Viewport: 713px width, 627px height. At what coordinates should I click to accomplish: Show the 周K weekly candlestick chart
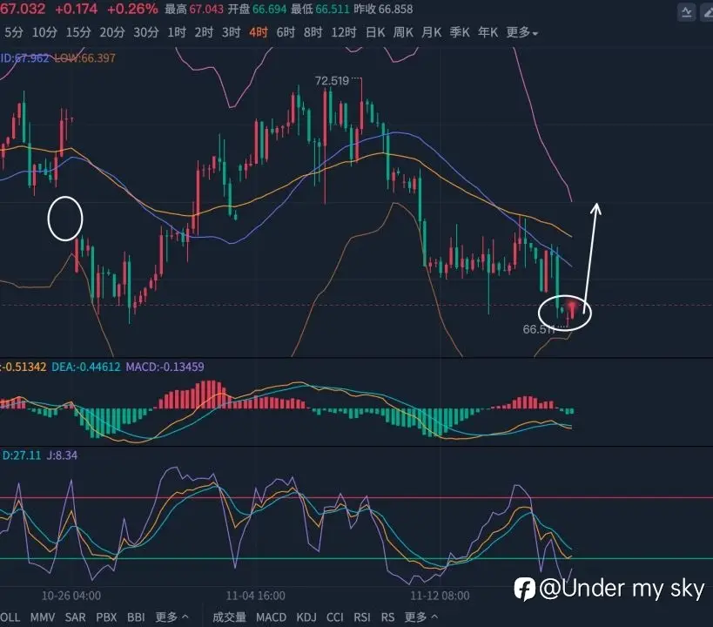click(403, 32)
